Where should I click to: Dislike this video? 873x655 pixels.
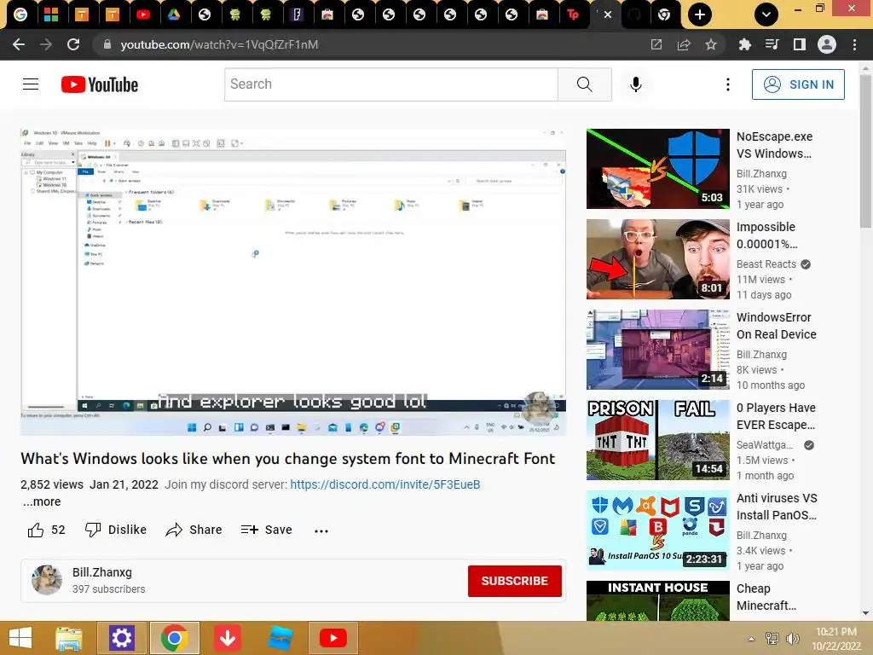116,530
